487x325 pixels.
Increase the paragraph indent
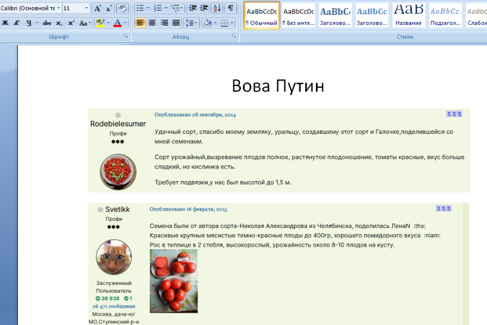[x=204, y=8]
